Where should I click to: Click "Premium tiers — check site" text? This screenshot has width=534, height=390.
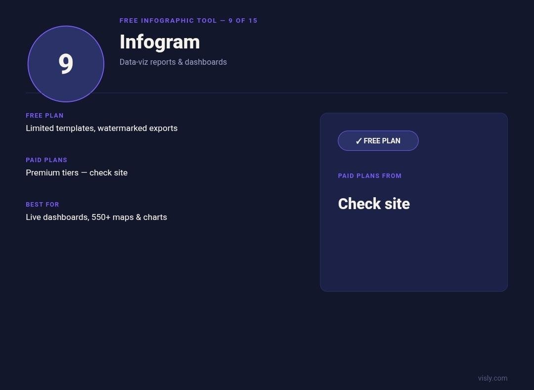click(77, 173)
